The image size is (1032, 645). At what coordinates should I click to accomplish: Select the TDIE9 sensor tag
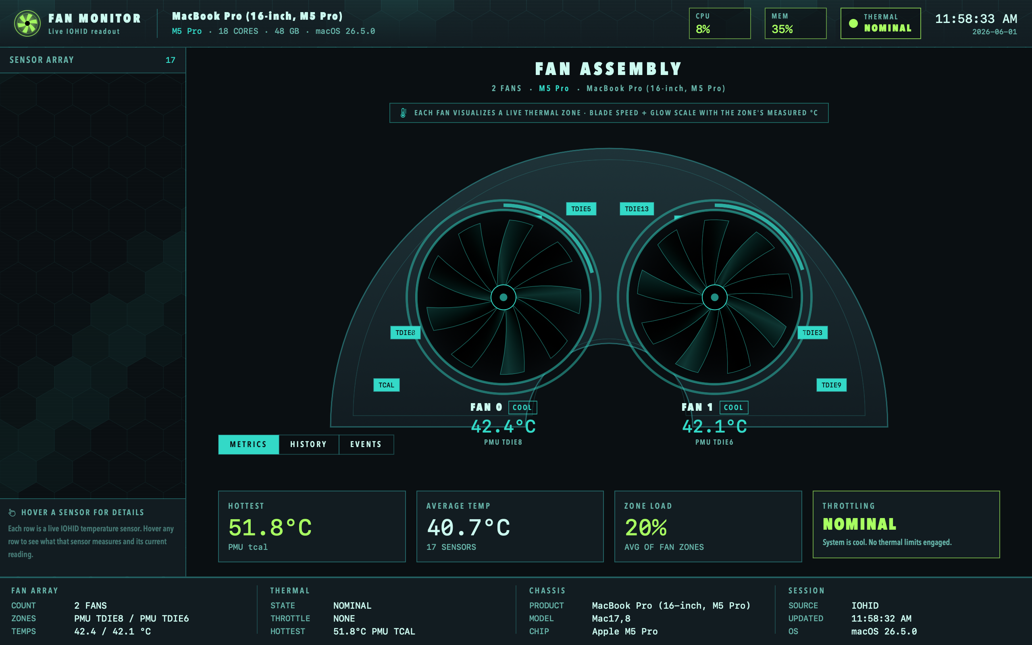[x=831, y=385]
